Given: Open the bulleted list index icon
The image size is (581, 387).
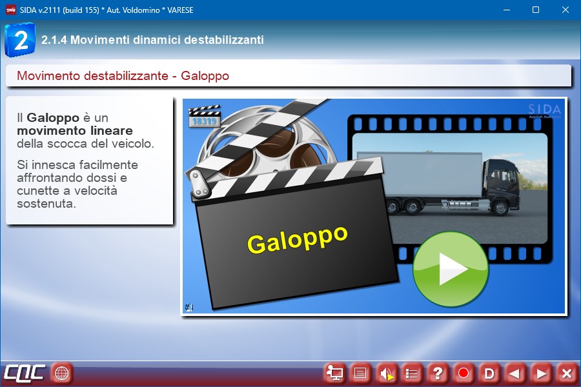Looking at the screenshot, I should [x=412, y=373].
